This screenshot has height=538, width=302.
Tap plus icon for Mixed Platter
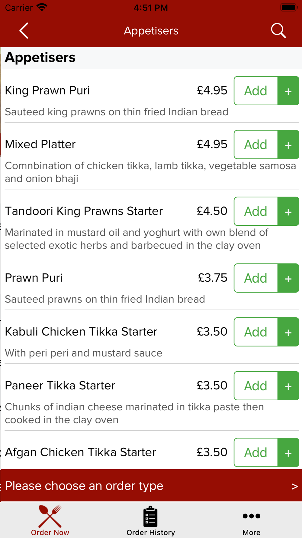288,145
